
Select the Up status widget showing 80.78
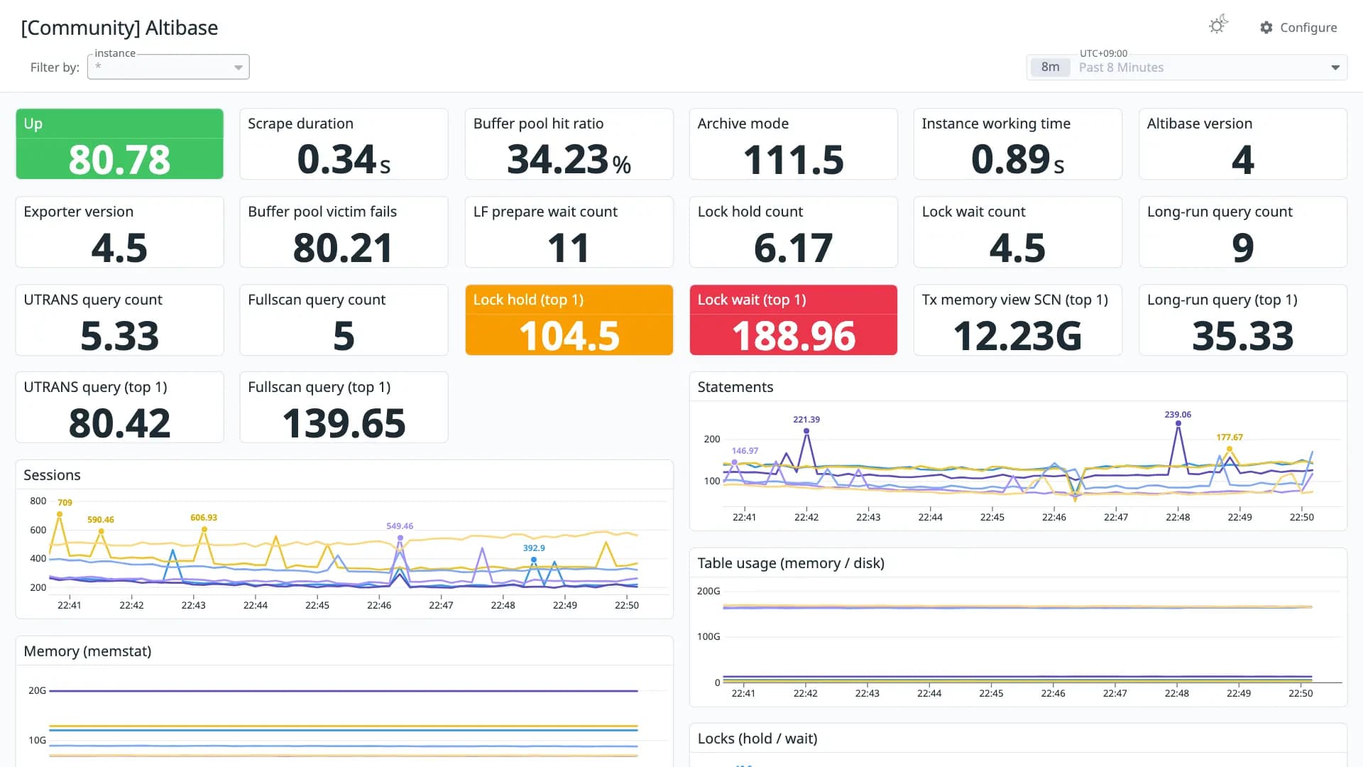pos(119,144)
